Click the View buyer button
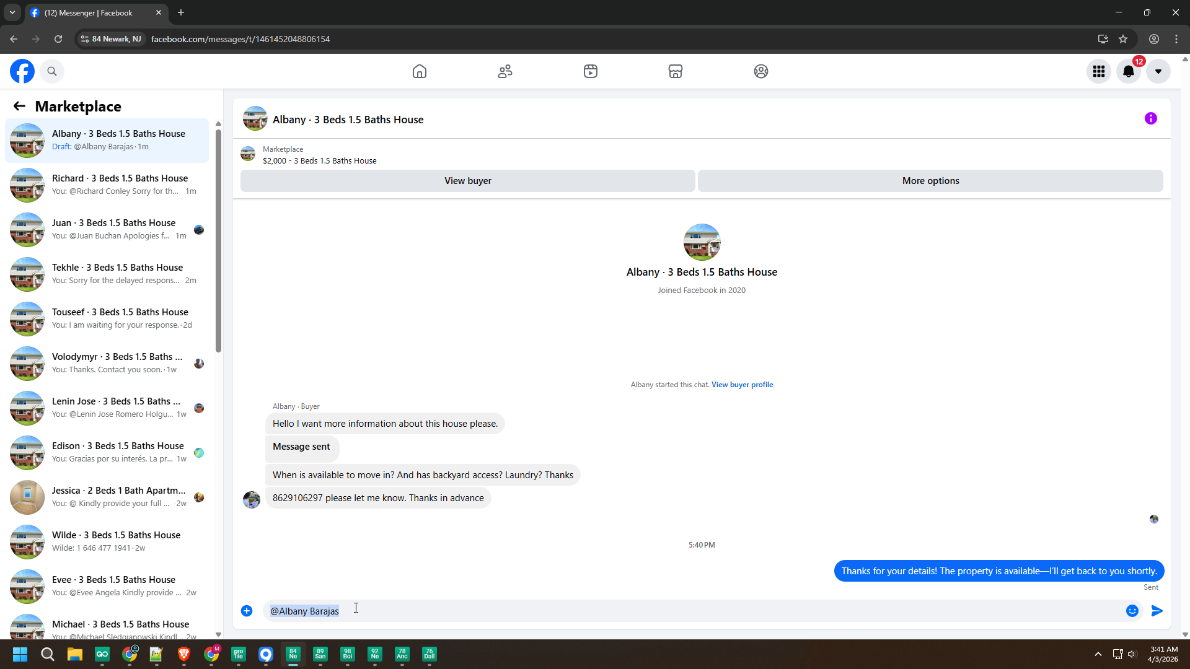 pyautogui.click(x=468, y=181)
